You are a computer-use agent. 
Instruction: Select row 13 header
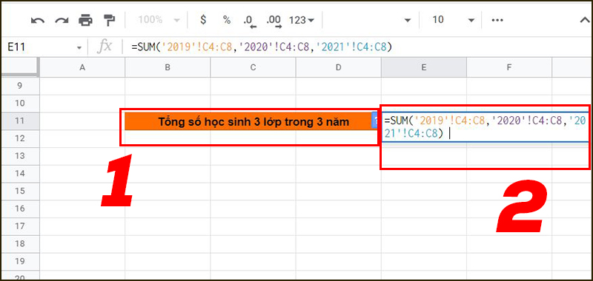point(20,156)
